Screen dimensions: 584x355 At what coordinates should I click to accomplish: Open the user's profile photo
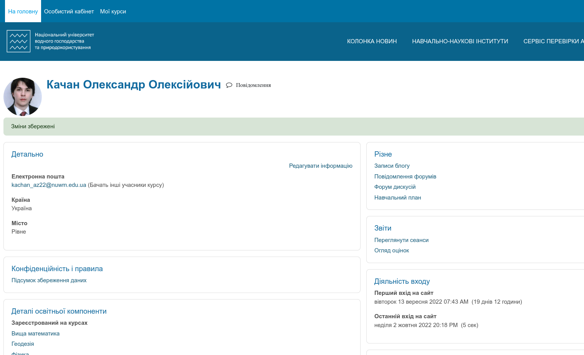click(22, 97)
